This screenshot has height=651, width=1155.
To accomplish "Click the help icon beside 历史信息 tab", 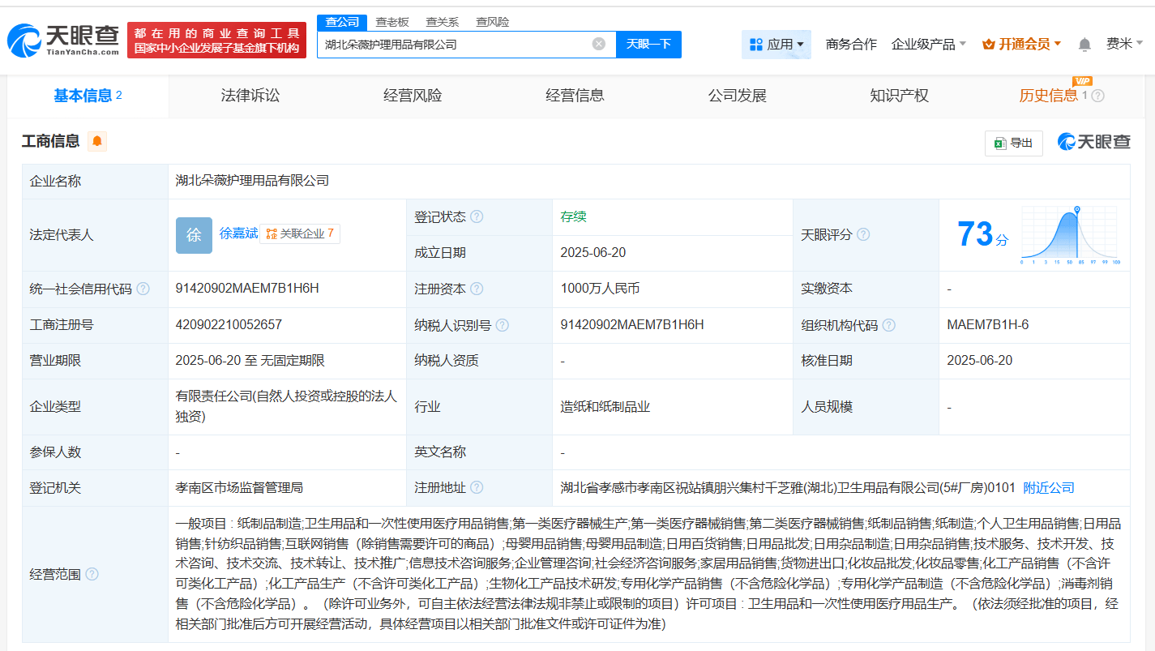I will pyautogui.click(x=1098, y=96).
